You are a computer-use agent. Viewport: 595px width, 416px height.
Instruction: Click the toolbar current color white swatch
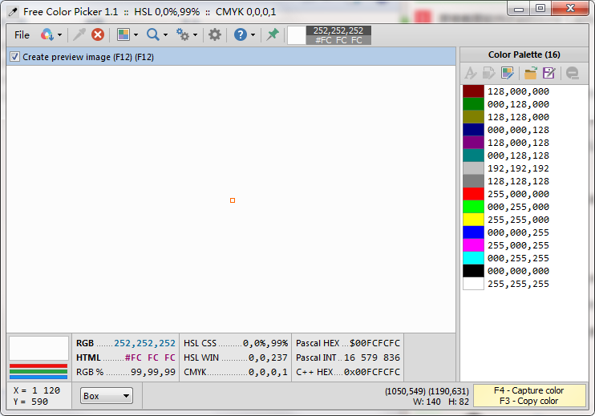[x=297, y=35]
